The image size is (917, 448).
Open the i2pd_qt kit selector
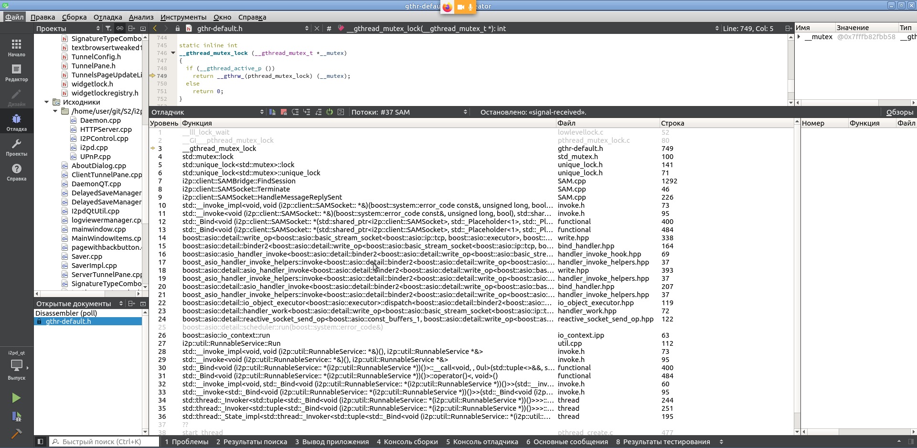click(17, 366)
